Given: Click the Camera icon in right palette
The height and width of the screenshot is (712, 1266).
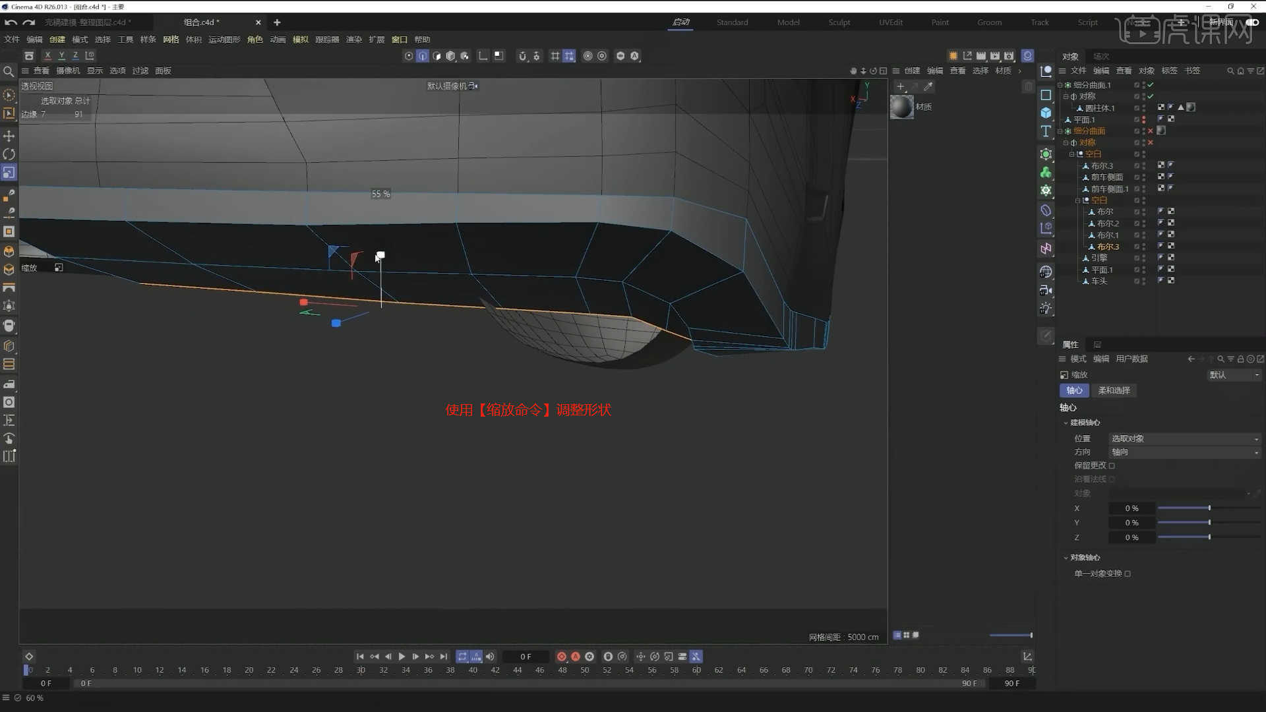Looking at the screenshot, I should 1046,290.
